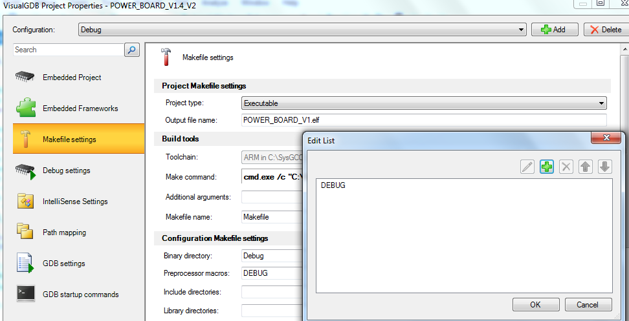
Task: Click the Preprocessor macros field
Action: pyautogui.click(x=272, y=273)
